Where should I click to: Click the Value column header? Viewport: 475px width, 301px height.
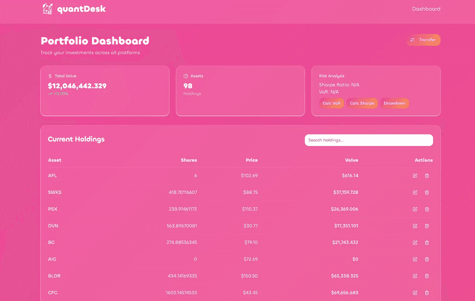point(352,160)
